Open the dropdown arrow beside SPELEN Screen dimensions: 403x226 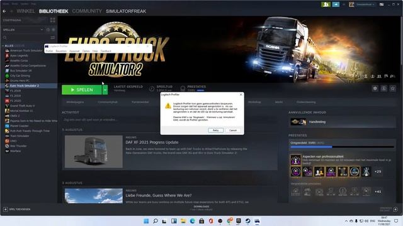click(x=105, y=90)
